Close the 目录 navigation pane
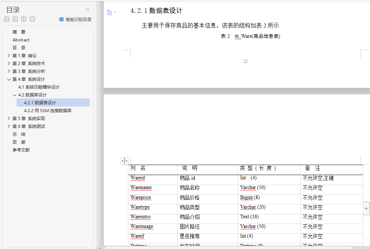This screenshot has height=249, width=370. (x=88, y=9)
